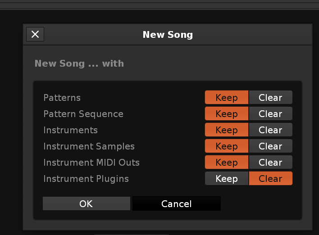Select Clear for Instrument Samples
The height and width of the screenshot is (235, 319).
(x=270, y=146)
